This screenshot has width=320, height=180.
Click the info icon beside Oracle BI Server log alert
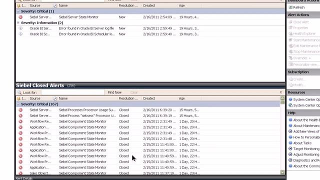click(20, 28)
